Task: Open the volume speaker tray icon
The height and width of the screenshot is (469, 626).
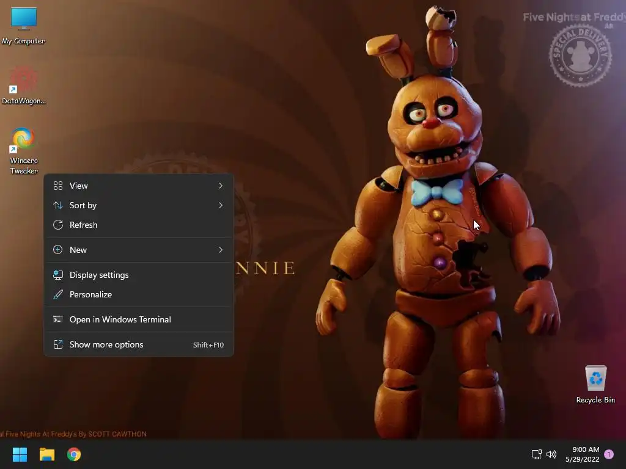Action: pyautogui.click(x=551, y=454)
